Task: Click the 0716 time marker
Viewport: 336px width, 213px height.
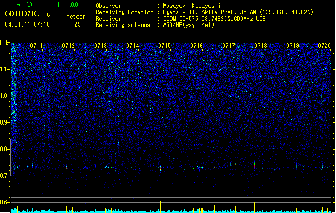Action: [x=197, y=46]
